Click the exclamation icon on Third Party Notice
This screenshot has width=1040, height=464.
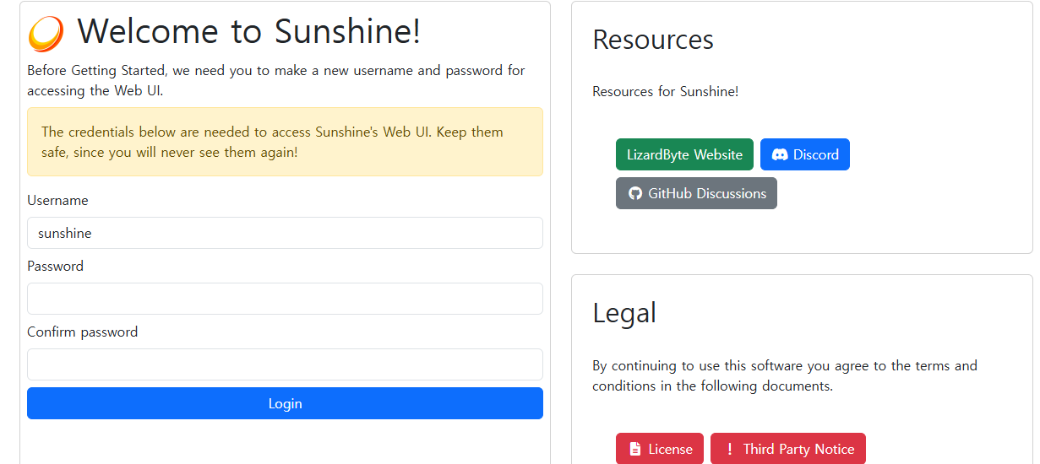tap(730, 449)
